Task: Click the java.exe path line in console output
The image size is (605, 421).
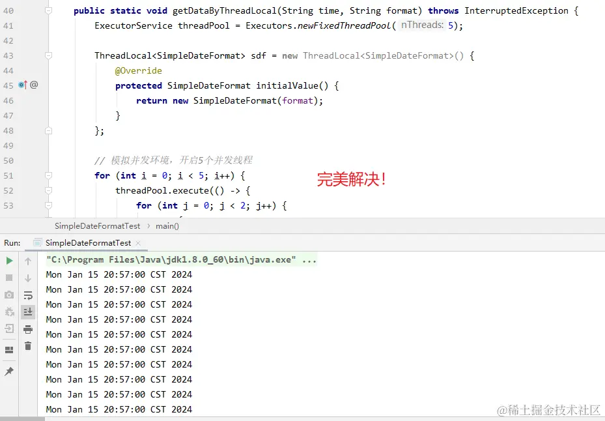Action: (182, 259)
